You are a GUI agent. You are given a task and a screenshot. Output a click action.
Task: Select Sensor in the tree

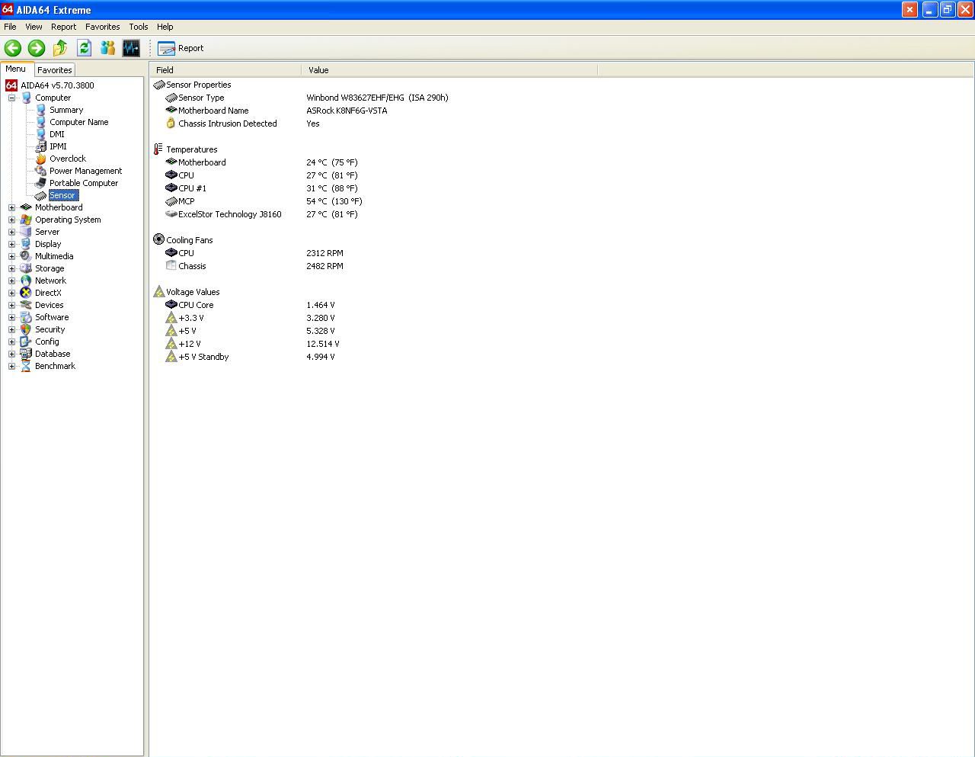62,195
